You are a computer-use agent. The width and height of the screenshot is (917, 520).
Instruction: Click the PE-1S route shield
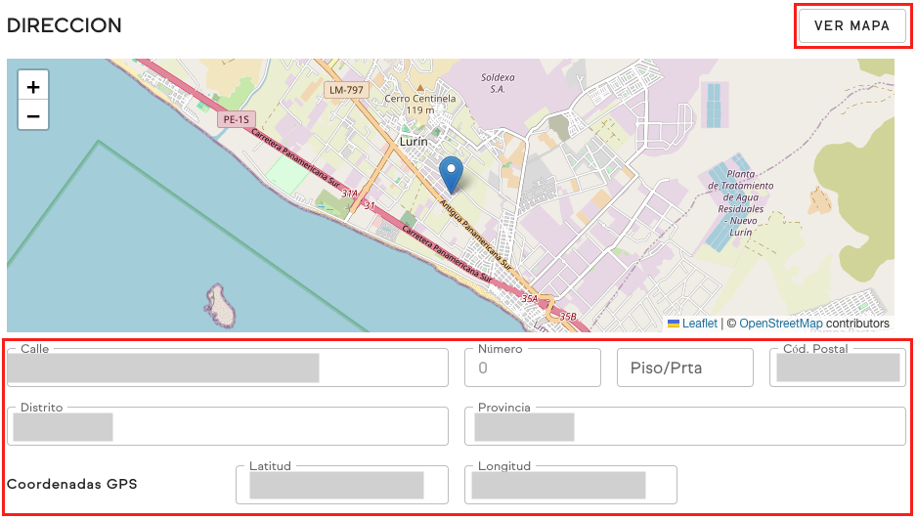[x=236, y=119]
